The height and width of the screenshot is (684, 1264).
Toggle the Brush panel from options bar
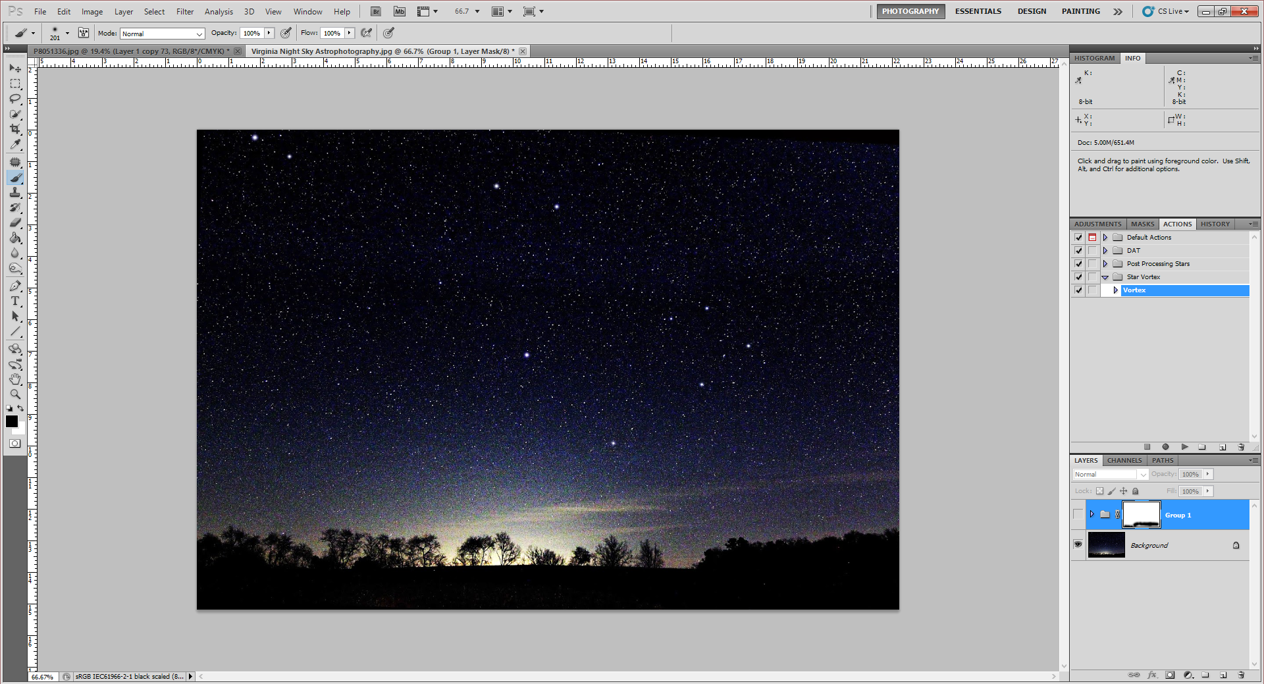click(x=84, y=33)
